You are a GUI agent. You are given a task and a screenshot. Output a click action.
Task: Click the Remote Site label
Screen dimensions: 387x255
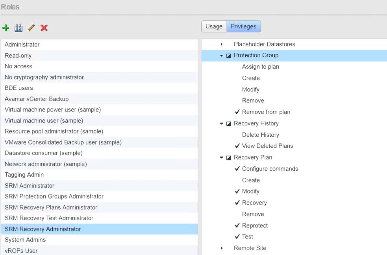pyautogui.click(x=250, y=248)
